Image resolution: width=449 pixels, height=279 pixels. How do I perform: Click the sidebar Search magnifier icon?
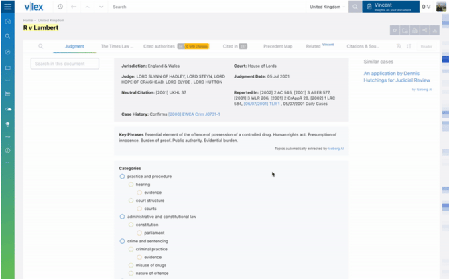point(8,36)
